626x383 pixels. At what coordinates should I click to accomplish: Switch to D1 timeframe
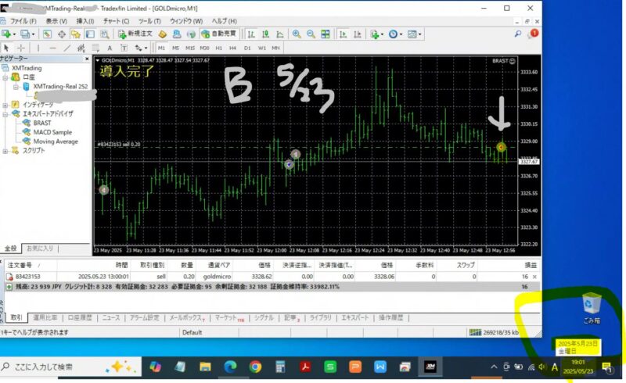[247, 48]
